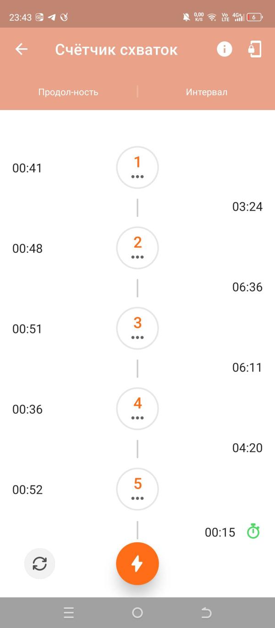This screenshot has width=275, height=628.
Task: Open options for contraction 5
Action: (137, 490)
